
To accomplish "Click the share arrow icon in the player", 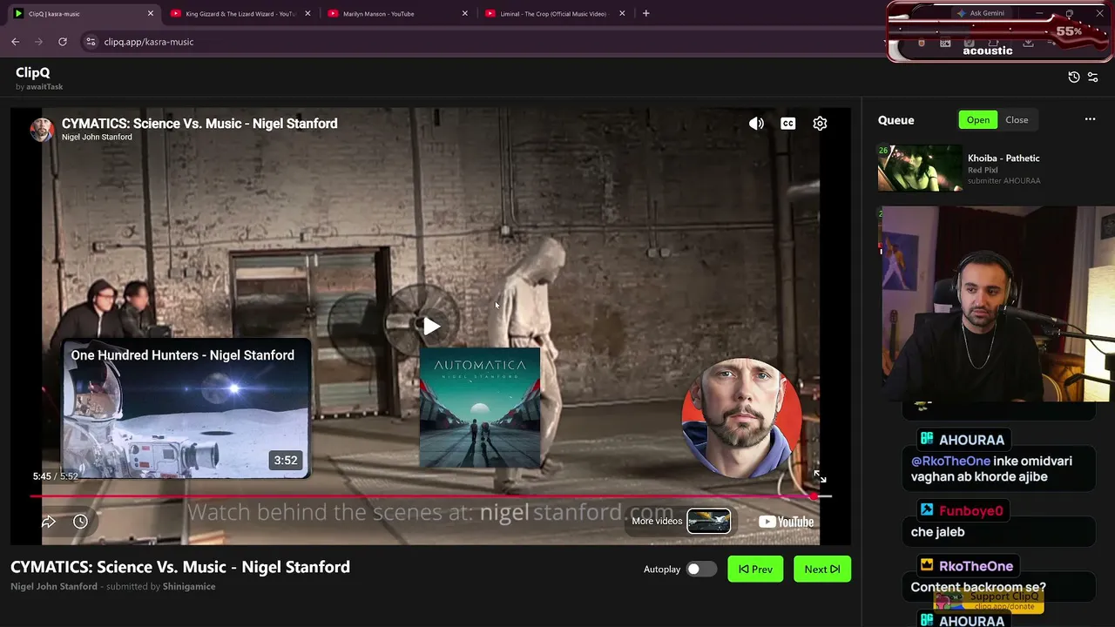I will click(49, 522).
